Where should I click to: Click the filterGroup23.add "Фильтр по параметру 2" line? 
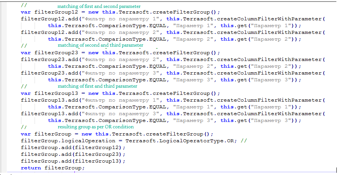click(173, 59)
